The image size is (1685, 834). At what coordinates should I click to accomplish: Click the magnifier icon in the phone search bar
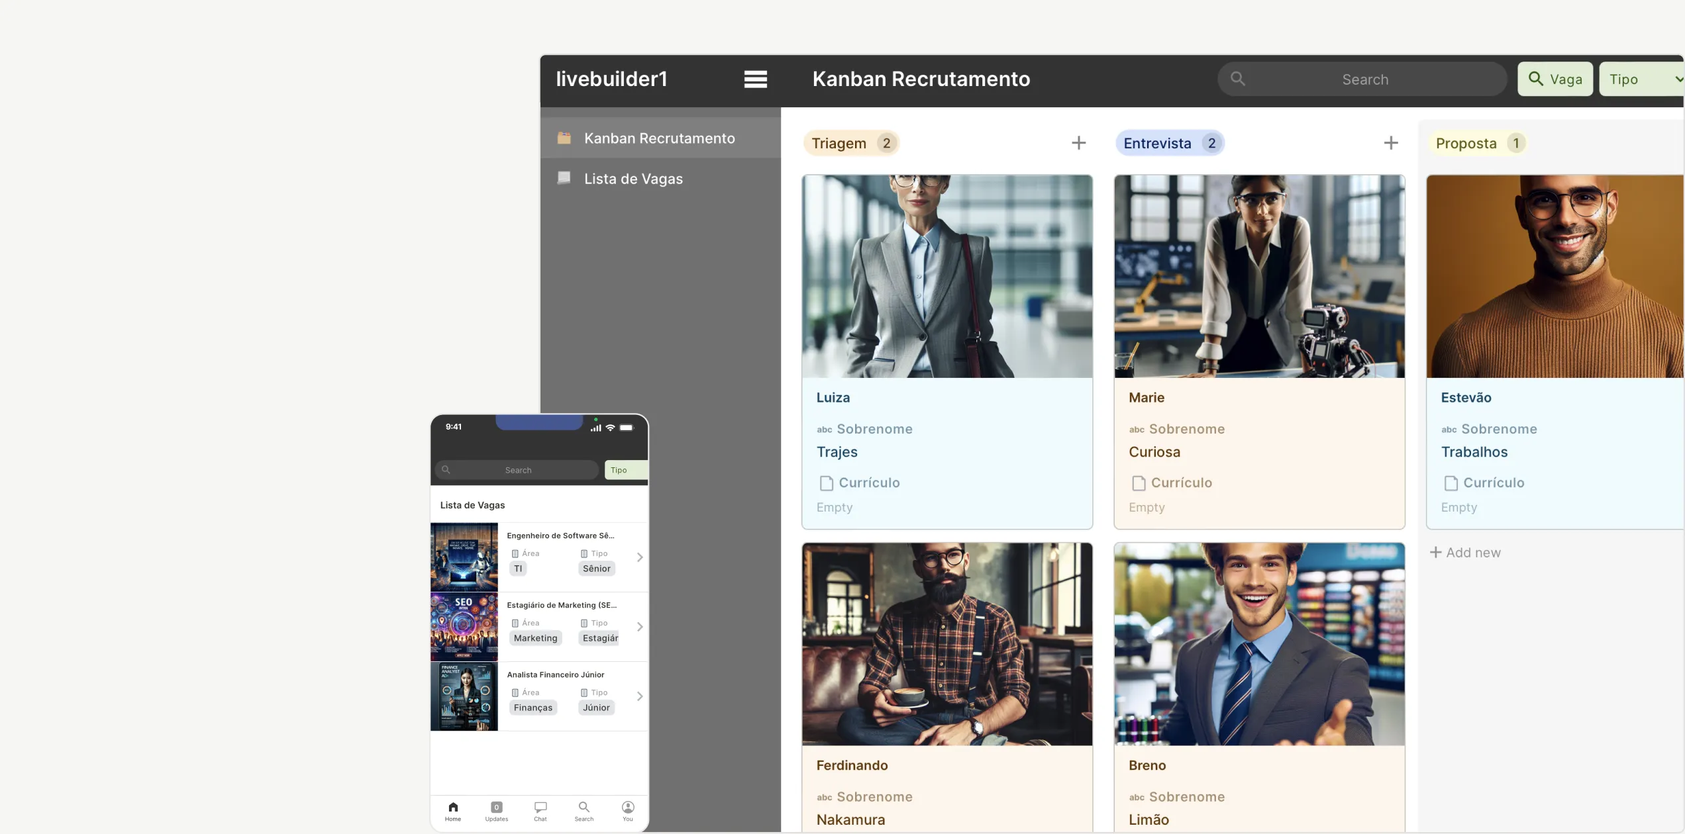pos(446,470)
